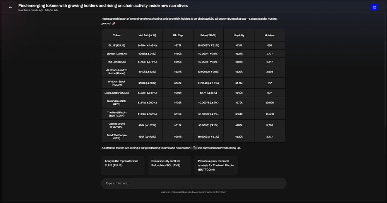Select the NVIDIA rStock (NVDAr) token cell
The width and height of the screenshot is (387, 203).
click(x=116, y=83)
